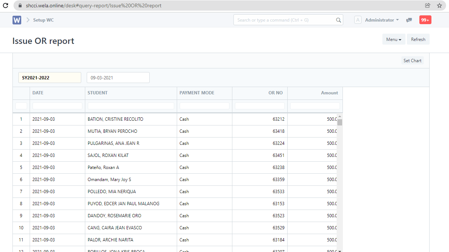Click the search magnifier icon
Image resolution: width=449 pixels, height=252 pixels.
tap(338, 20)
